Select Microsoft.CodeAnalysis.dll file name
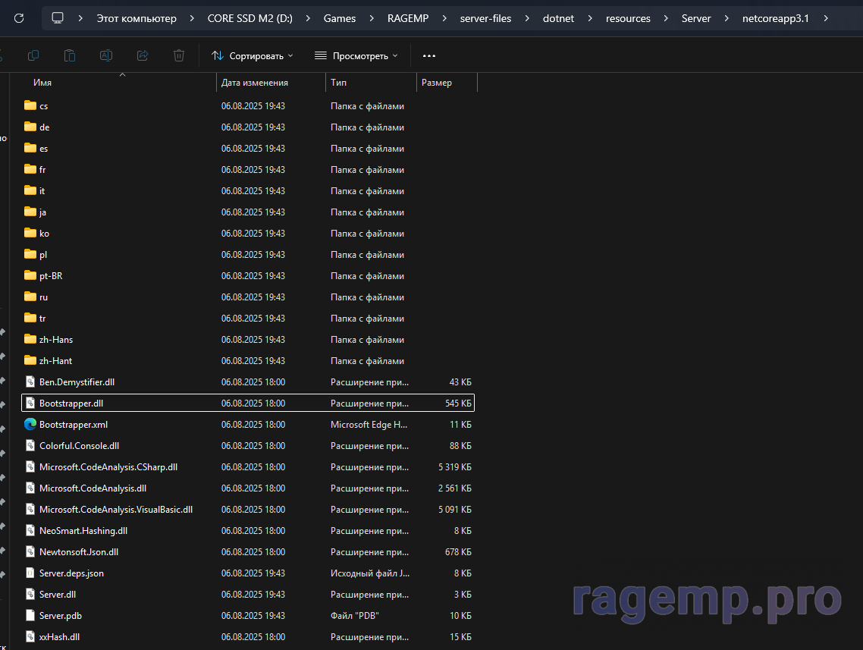This screenshot has width=863, height=650. pyautogui.click(x=93, y=488)
